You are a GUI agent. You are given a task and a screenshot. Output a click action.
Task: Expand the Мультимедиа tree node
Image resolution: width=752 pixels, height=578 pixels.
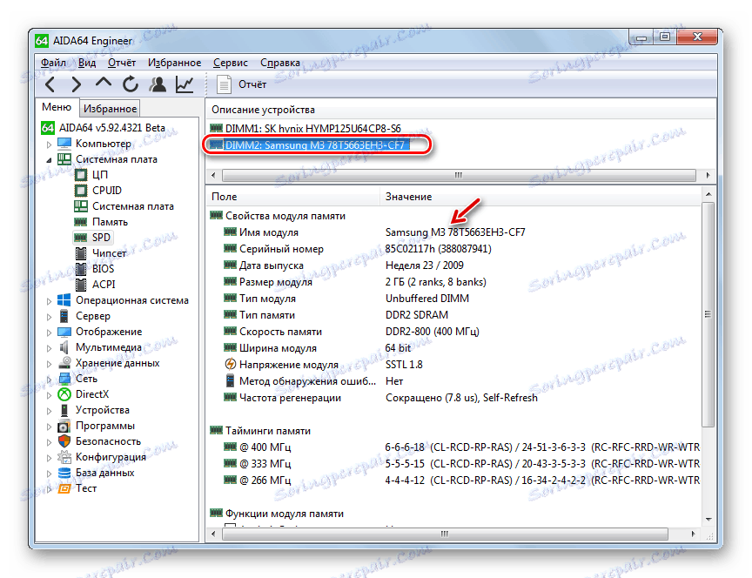(x=49, y=348)
